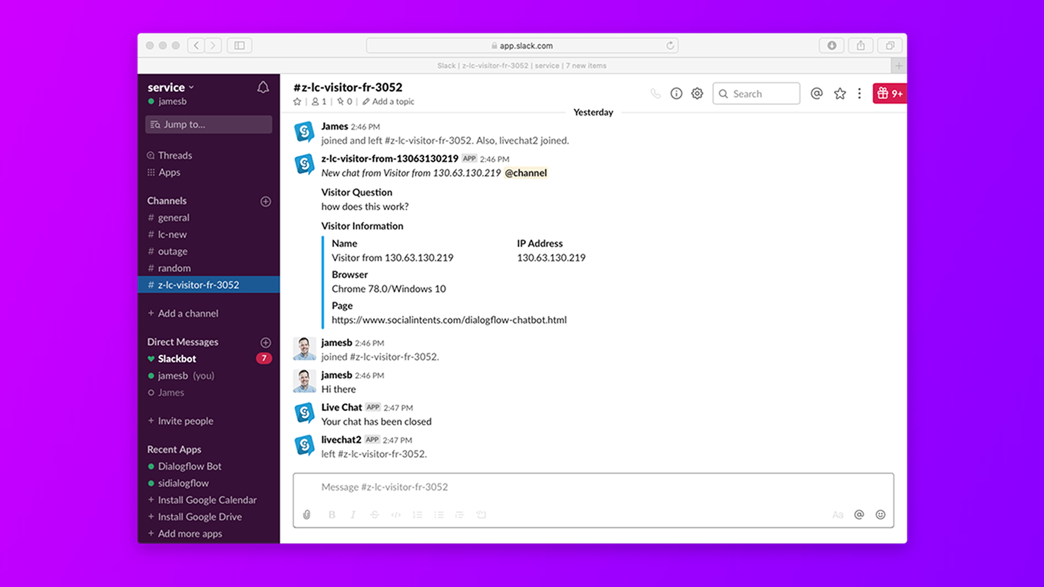The width and height of the screenshot is (1044, 587).
Task: Click the plus icon beside Channels
Action: 266,202
